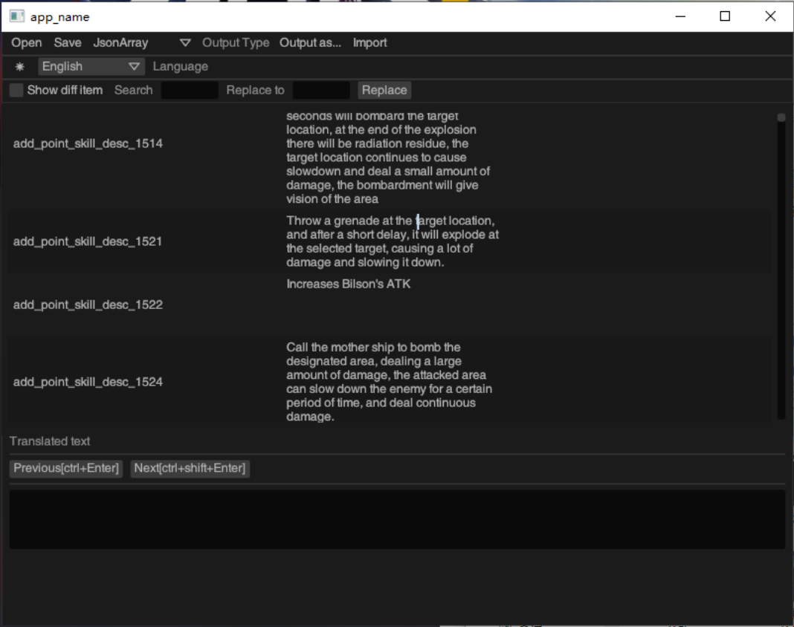Click the translated text editing box
794x627 pixels.
(x=396, y=518)
